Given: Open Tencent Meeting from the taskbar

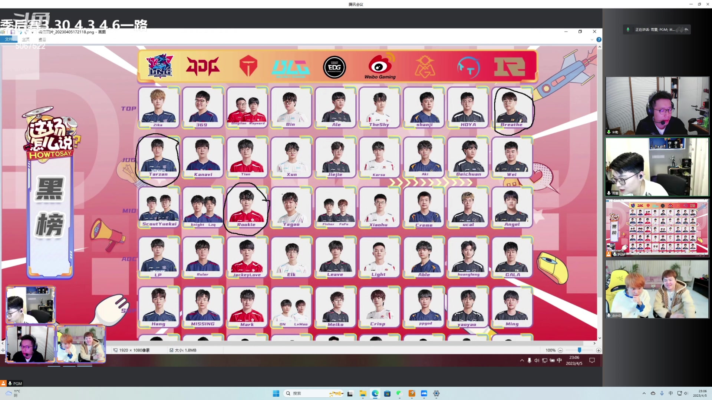Looking at the screenshot, I should pos(424,393).
